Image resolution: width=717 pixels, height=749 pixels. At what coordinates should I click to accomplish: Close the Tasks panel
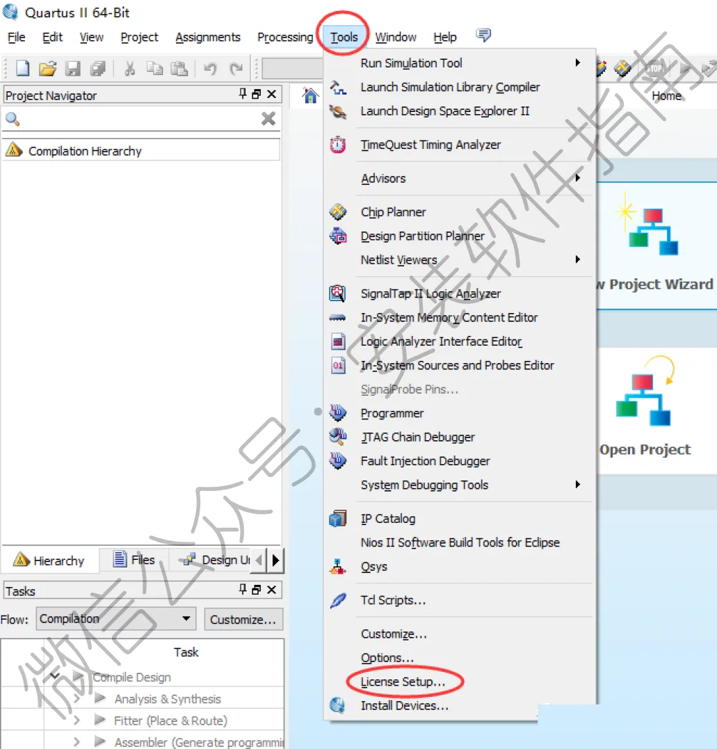click(271, 590)
